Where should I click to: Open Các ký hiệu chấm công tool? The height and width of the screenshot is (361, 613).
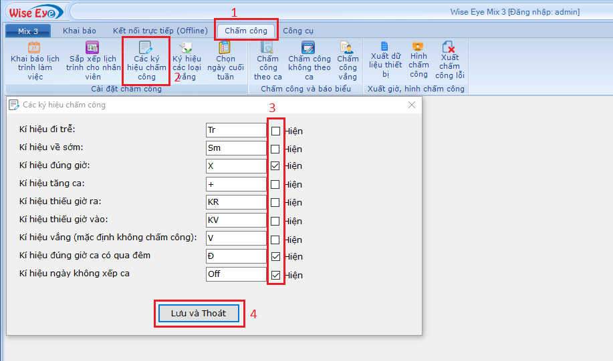point(146,60)
